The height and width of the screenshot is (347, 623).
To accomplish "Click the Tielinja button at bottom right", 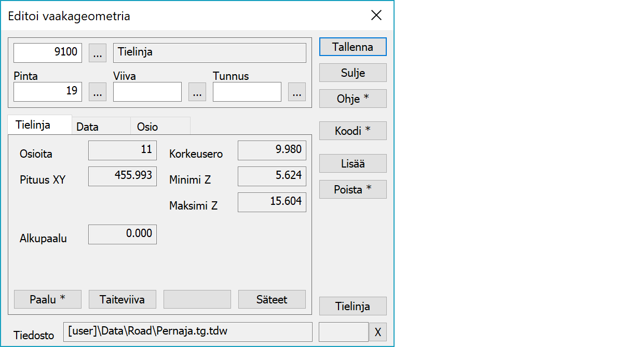I will tap(353, 306).
